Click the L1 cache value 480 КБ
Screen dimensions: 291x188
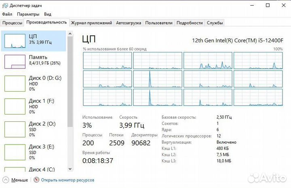click(x=223, y=148)
